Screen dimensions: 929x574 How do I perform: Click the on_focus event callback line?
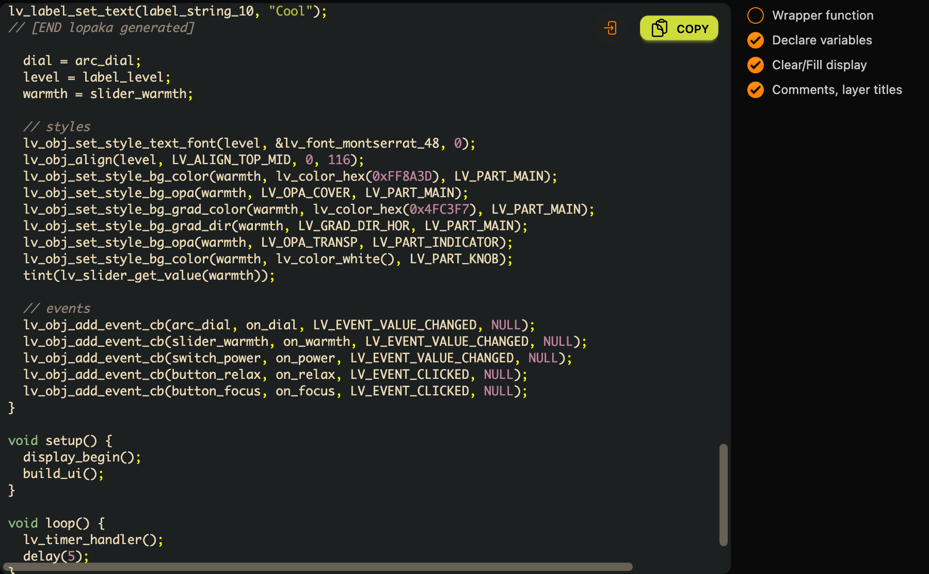275,391
